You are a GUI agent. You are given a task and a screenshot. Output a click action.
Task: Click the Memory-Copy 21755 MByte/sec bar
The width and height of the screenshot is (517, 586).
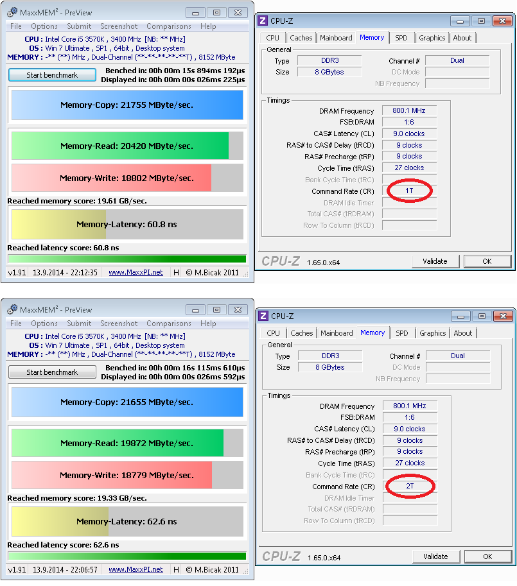(127, 105)
